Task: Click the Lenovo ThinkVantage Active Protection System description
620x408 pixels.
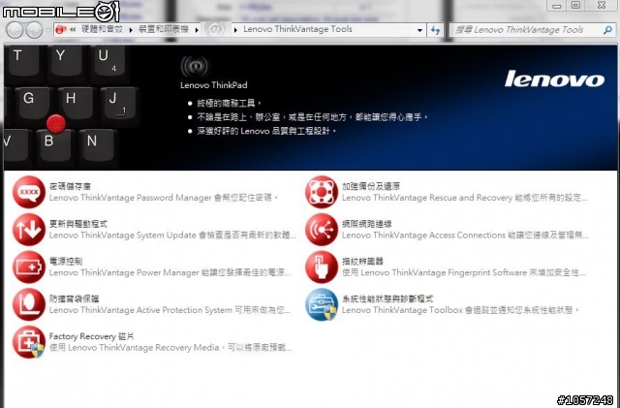Action: [170, 310]
